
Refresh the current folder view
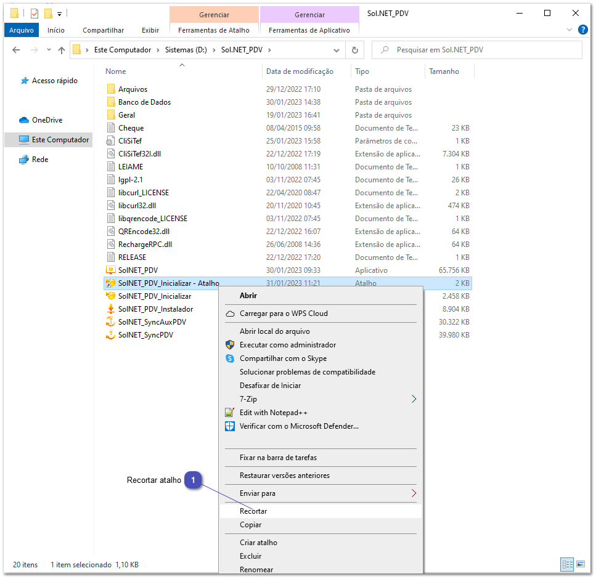tap(356, 50)
